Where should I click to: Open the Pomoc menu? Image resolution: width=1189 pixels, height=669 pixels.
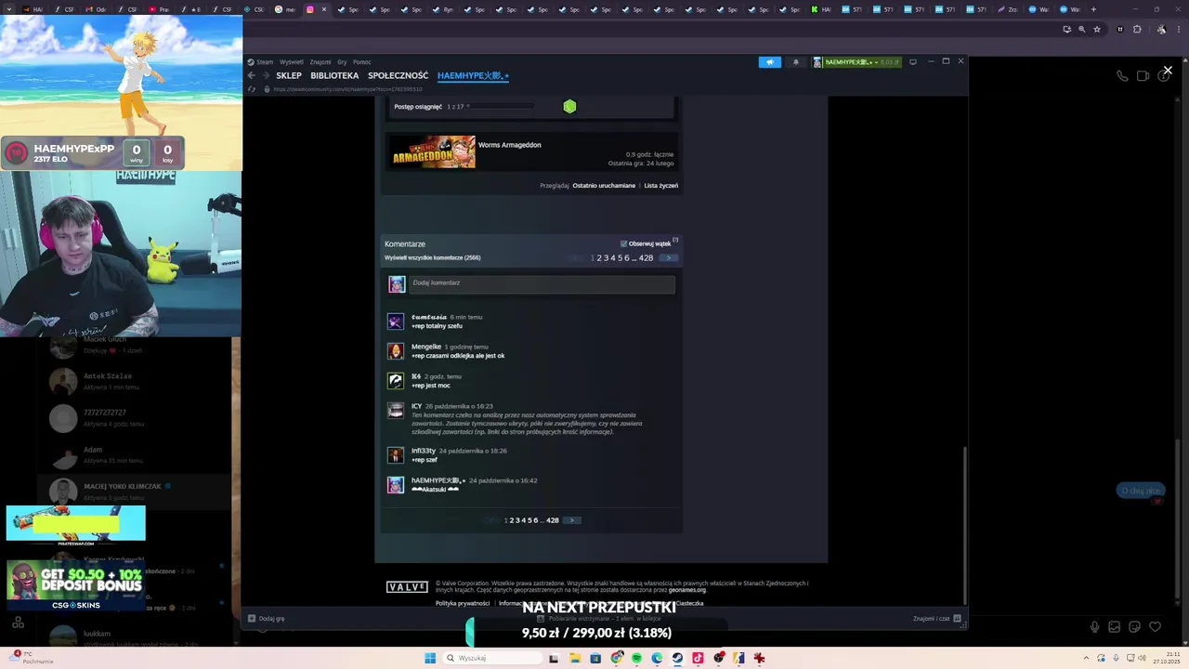362,62
